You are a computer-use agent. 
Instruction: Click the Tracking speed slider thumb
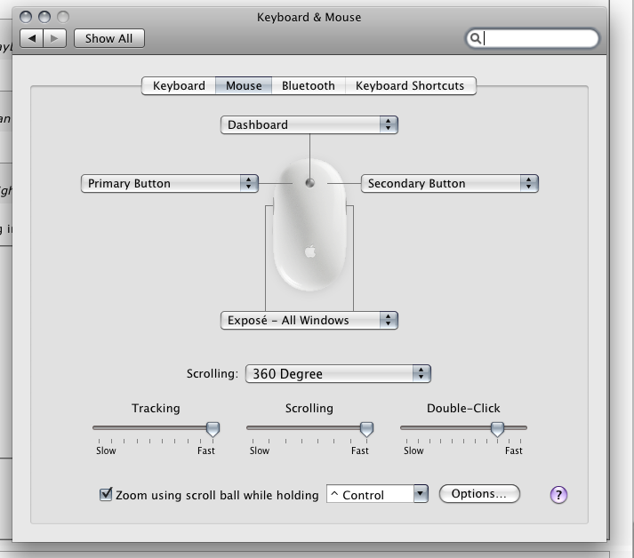[213, 429]
